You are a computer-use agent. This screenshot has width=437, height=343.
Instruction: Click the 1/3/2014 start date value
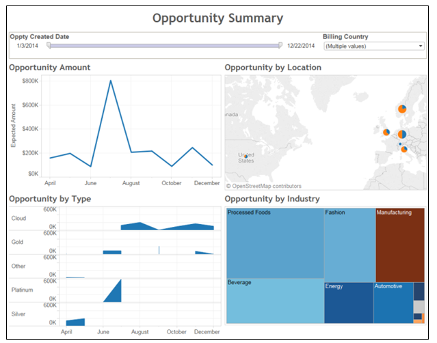[x=27, y=46]
